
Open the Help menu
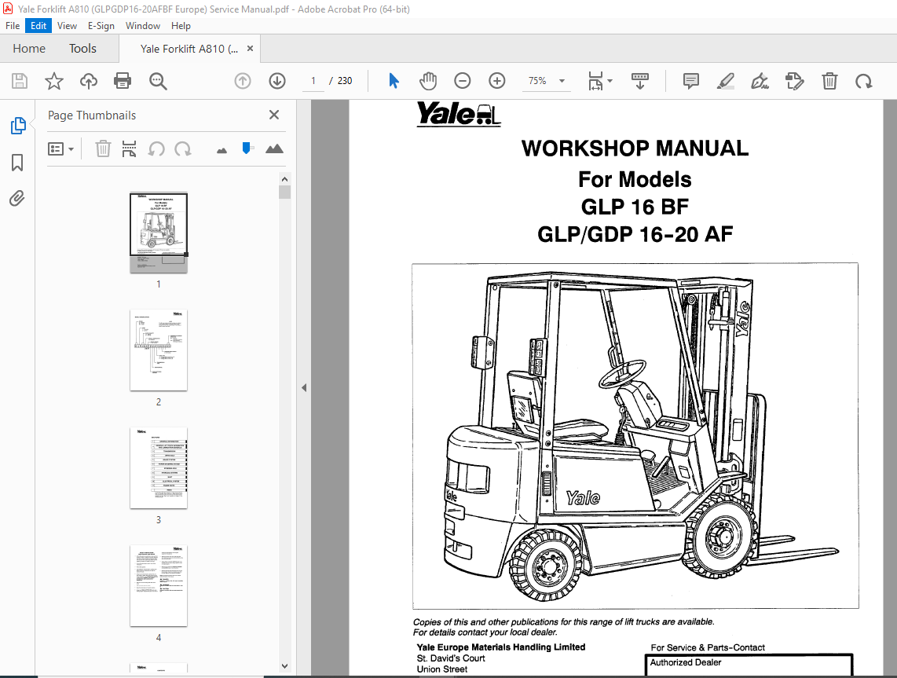click(181, 26)
